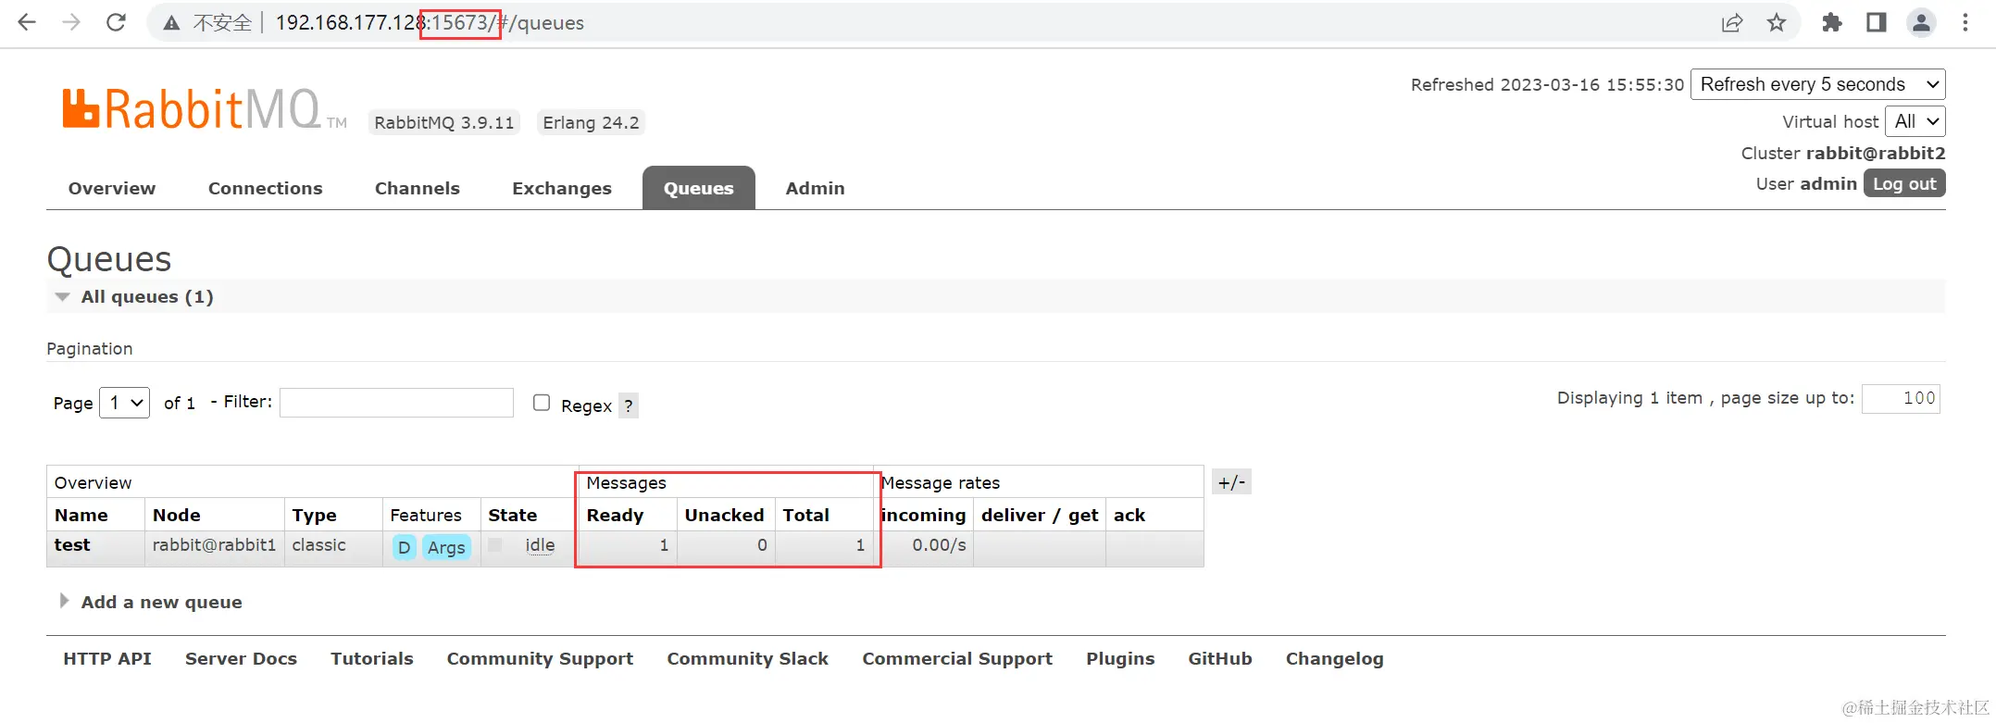The width and height of the screenshot is (1996, 723).
Task: Select the Queues tab
Action: pos(699,188)
